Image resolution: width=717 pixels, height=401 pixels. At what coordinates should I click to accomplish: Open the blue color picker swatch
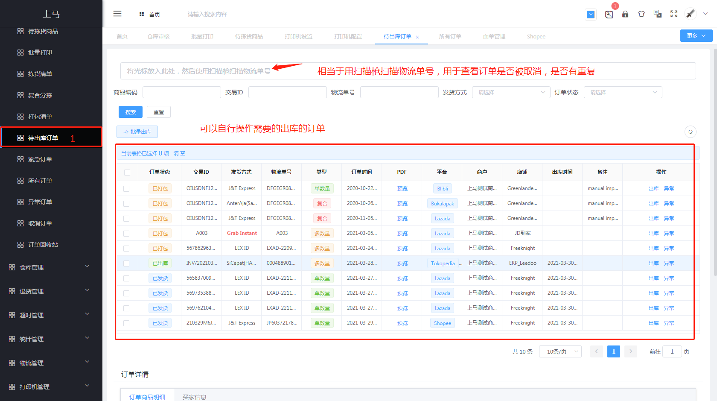coord(591,15)
